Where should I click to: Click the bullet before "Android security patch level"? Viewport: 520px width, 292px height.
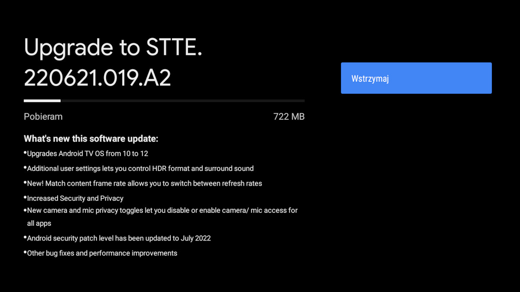tap(25, 237)
